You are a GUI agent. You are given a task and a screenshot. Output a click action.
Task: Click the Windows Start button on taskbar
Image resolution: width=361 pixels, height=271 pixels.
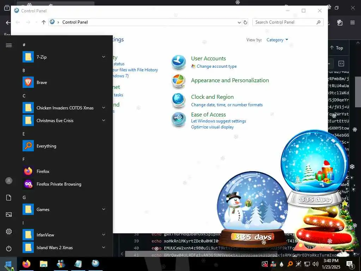tap(8, 264)
